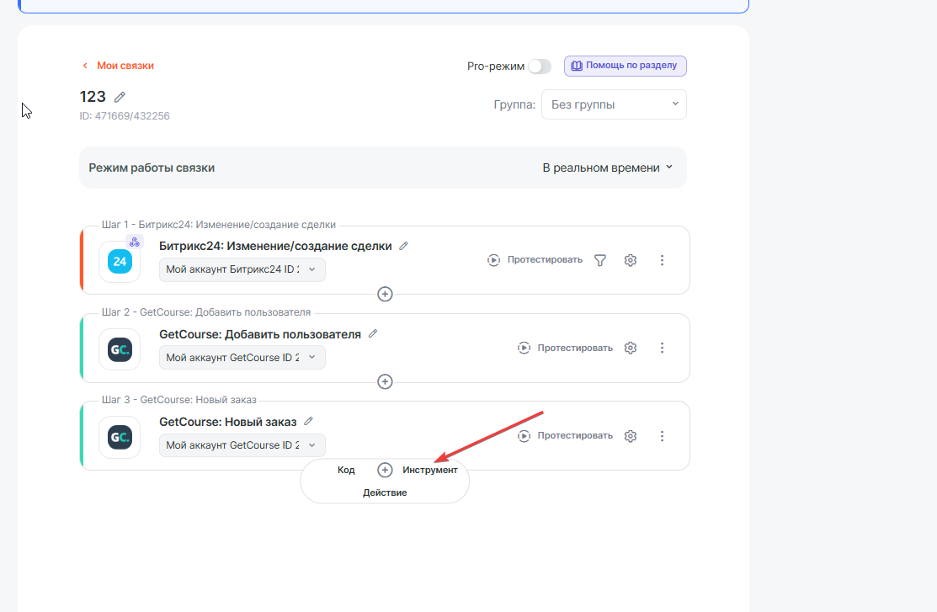This screenshot has height=612, width=937.
Task: Toggle the Pro-режим switch
Action: point(540,67)
